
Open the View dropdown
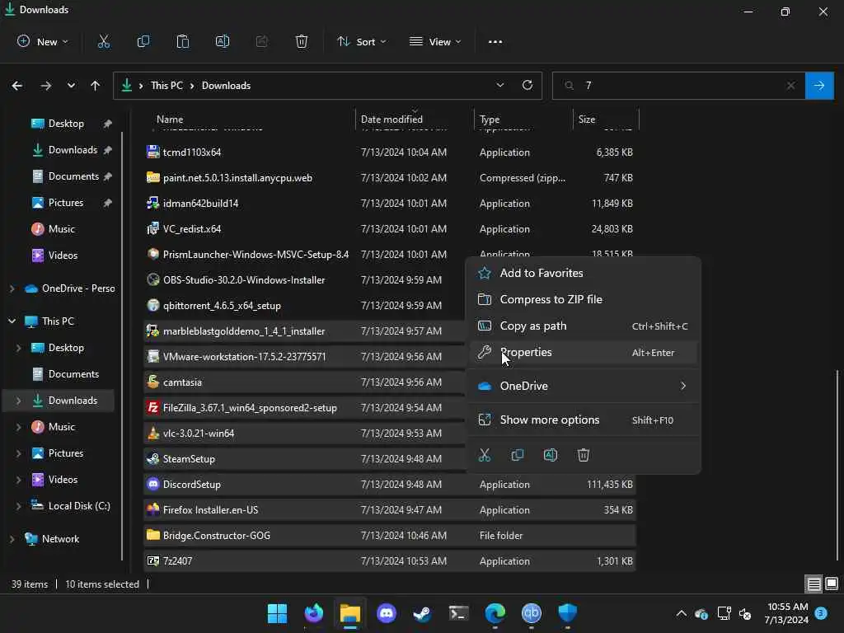[435, 41]
